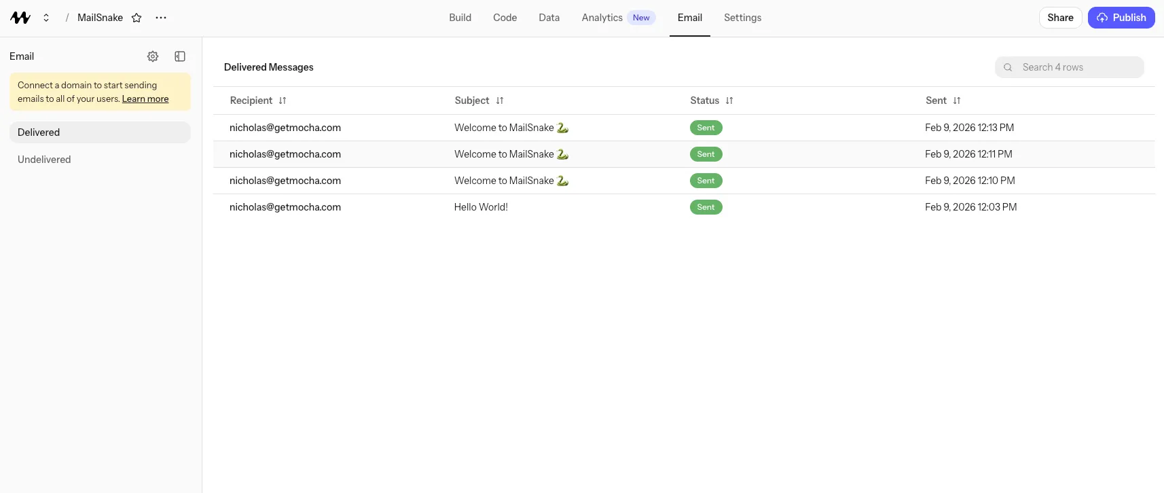
Task: Click the Share button
Action: click(x=1060, y=18)
